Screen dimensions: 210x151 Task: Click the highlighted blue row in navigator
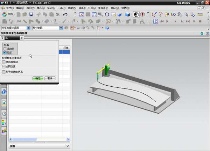(x=64, y=52)
